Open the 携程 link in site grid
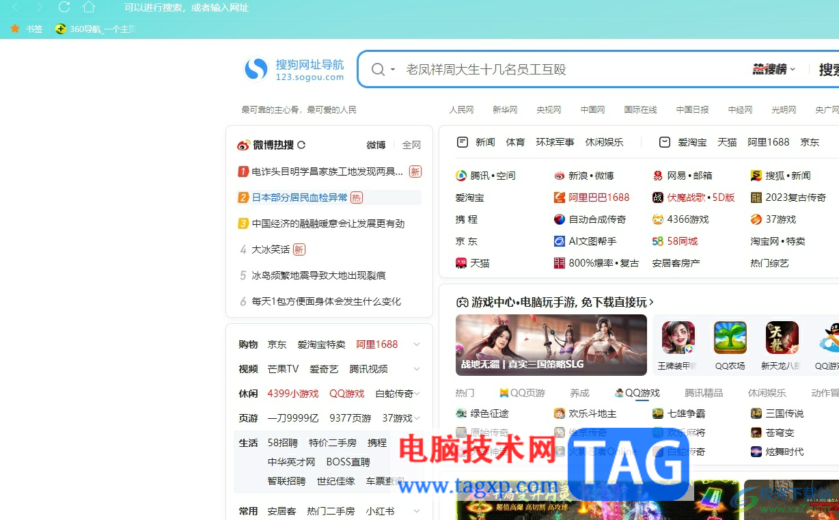Image resolution: width=839 pixels, height=520 pixels. click(x=467, y=219)
